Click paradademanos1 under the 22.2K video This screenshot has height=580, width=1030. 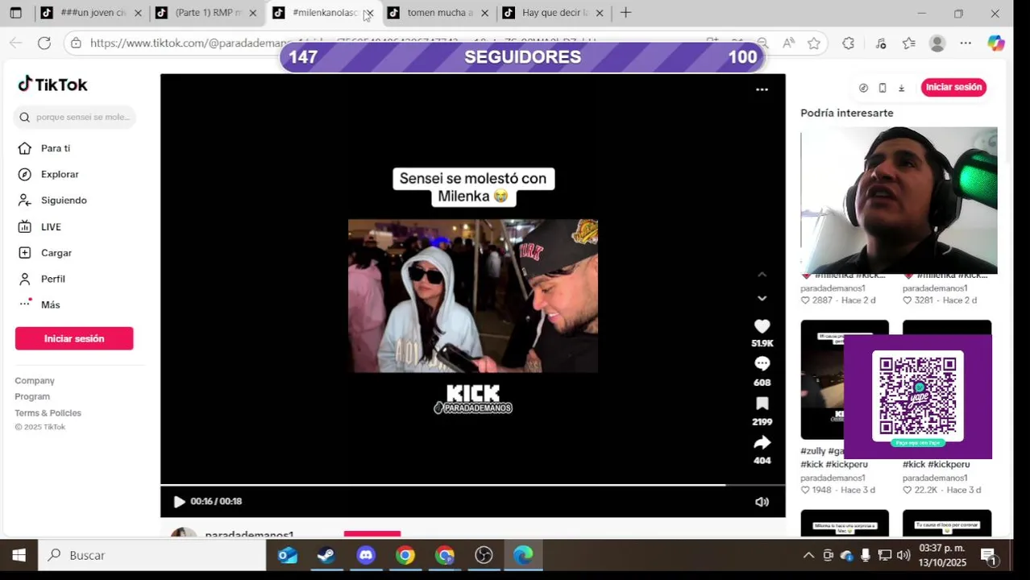pyautogui.click(x=935, y=478)
